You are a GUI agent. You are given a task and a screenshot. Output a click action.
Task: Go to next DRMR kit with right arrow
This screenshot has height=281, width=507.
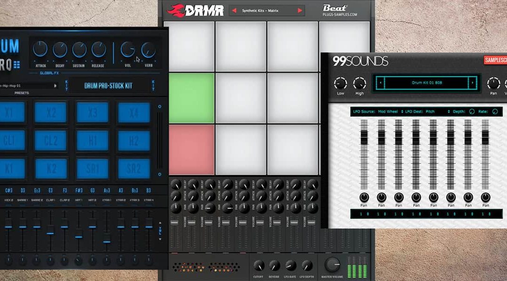(x=300, y=10)
